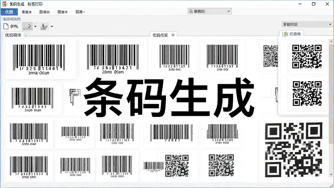Close the center document tab with its X
Viewport: 334px width, 188px height.
tap(173, 35)
